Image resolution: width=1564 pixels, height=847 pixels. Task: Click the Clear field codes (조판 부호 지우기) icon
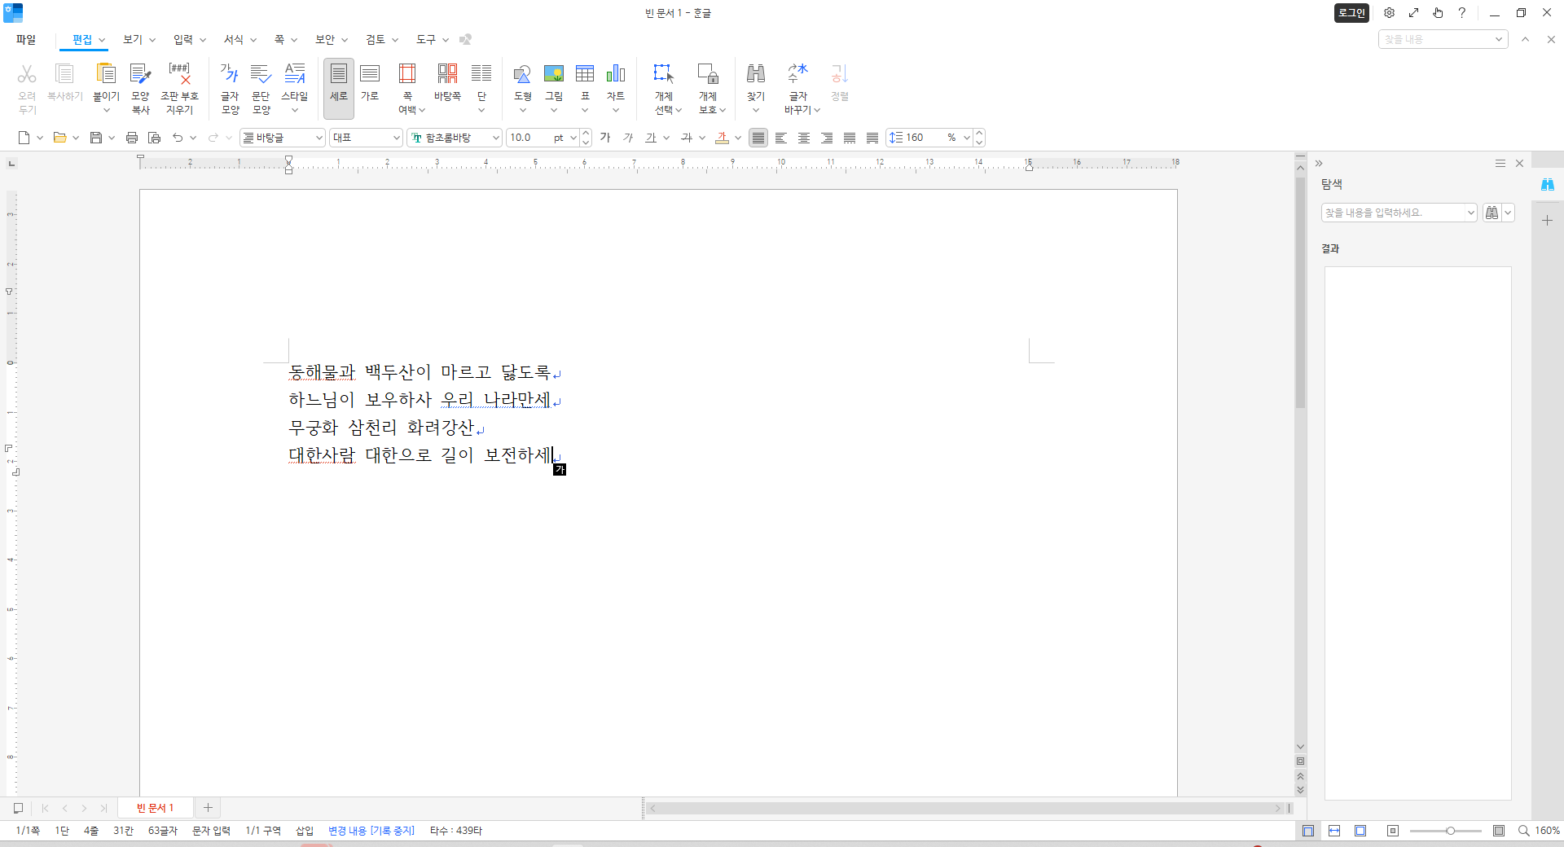179,74
